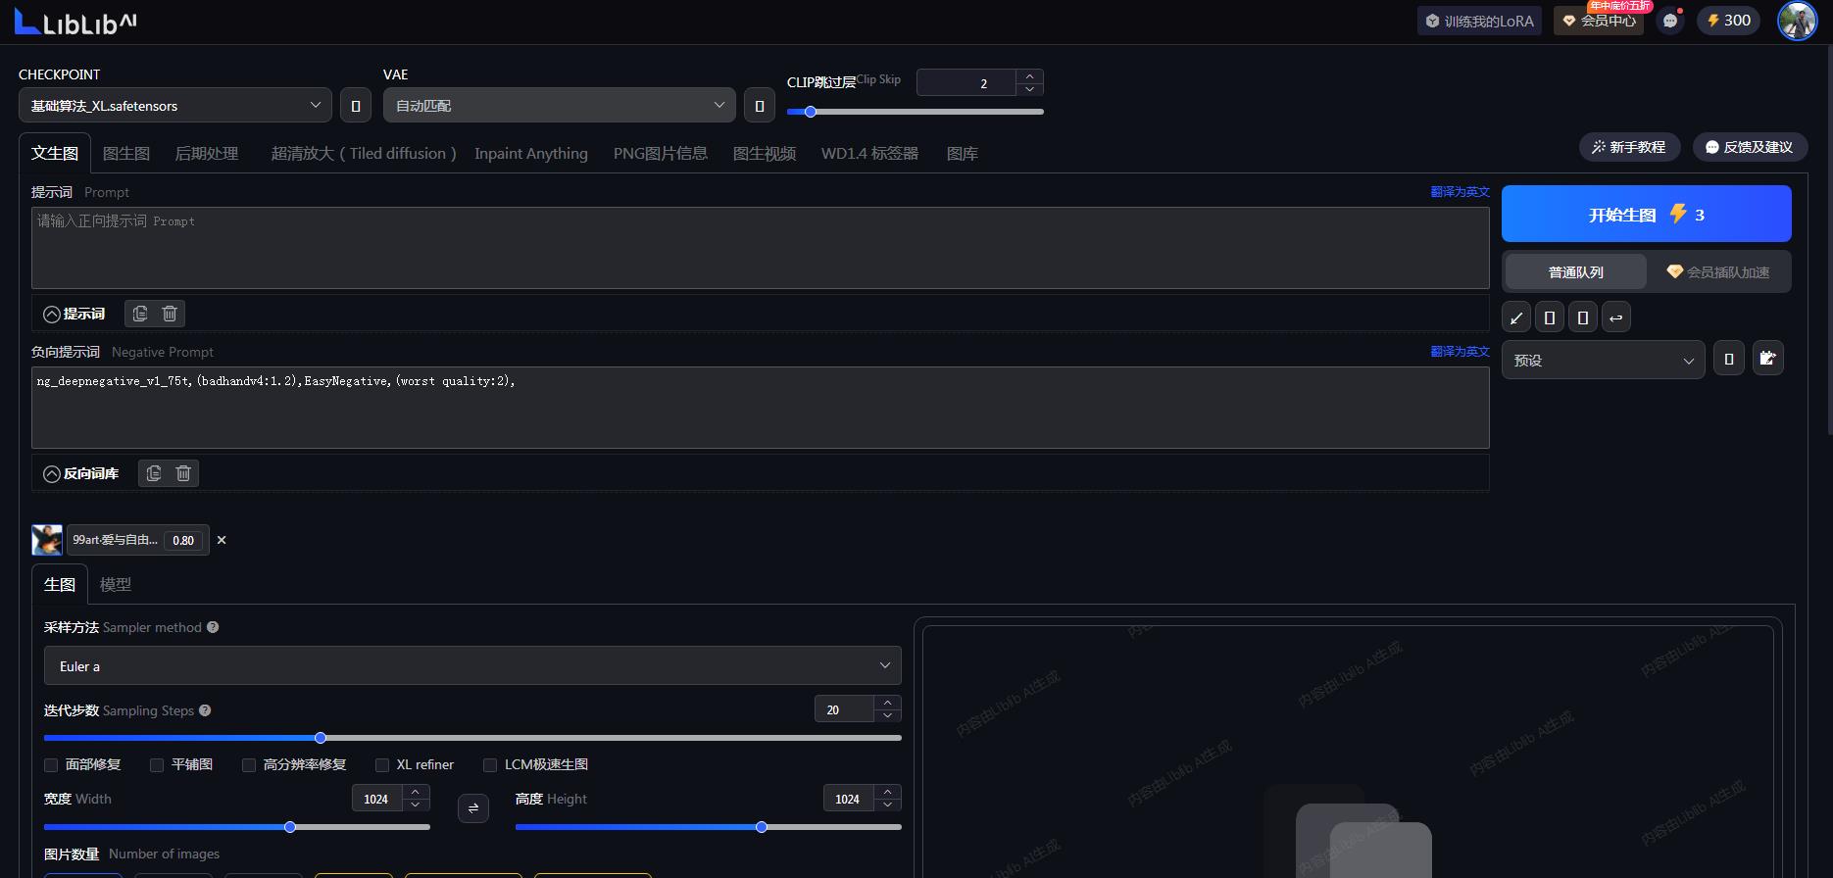Screen dimensions: 1833x878
Task: Open the 预设 preset dropdown
Action: pyautogui.click(x=1603, y=361)
